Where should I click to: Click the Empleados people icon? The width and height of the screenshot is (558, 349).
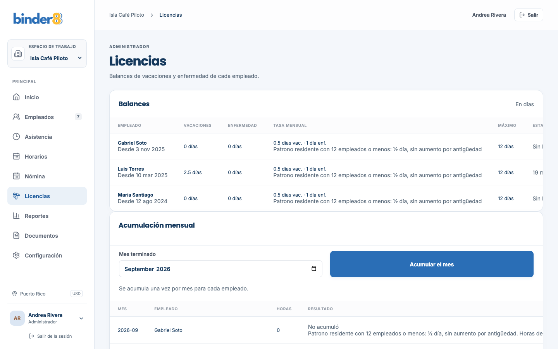(x=16, y=117)
